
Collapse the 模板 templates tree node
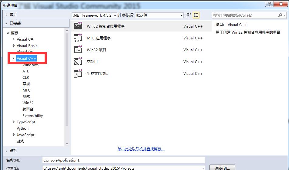pos(8,33)
